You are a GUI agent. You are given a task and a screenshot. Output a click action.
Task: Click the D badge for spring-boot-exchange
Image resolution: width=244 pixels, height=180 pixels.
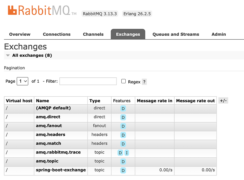pos(123,171)
